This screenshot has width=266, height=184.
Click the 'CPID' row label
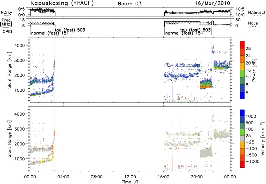coord(7,32)
